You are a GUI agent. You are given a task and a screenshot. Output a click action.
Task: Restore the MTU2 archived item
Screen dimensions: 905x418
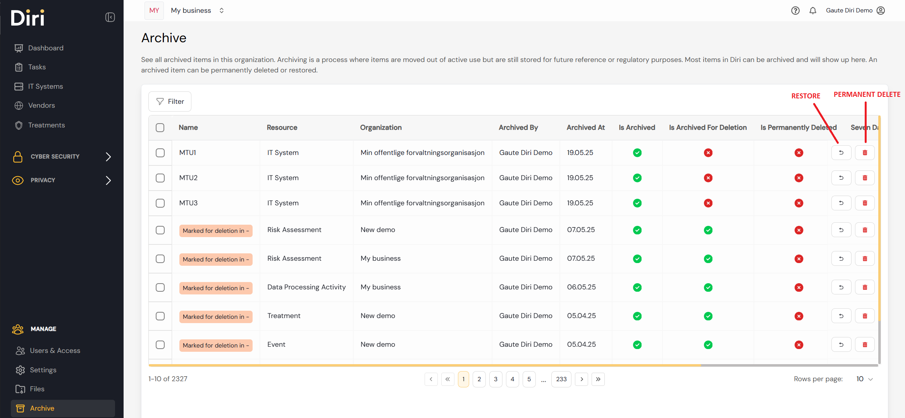pos(841,178)
